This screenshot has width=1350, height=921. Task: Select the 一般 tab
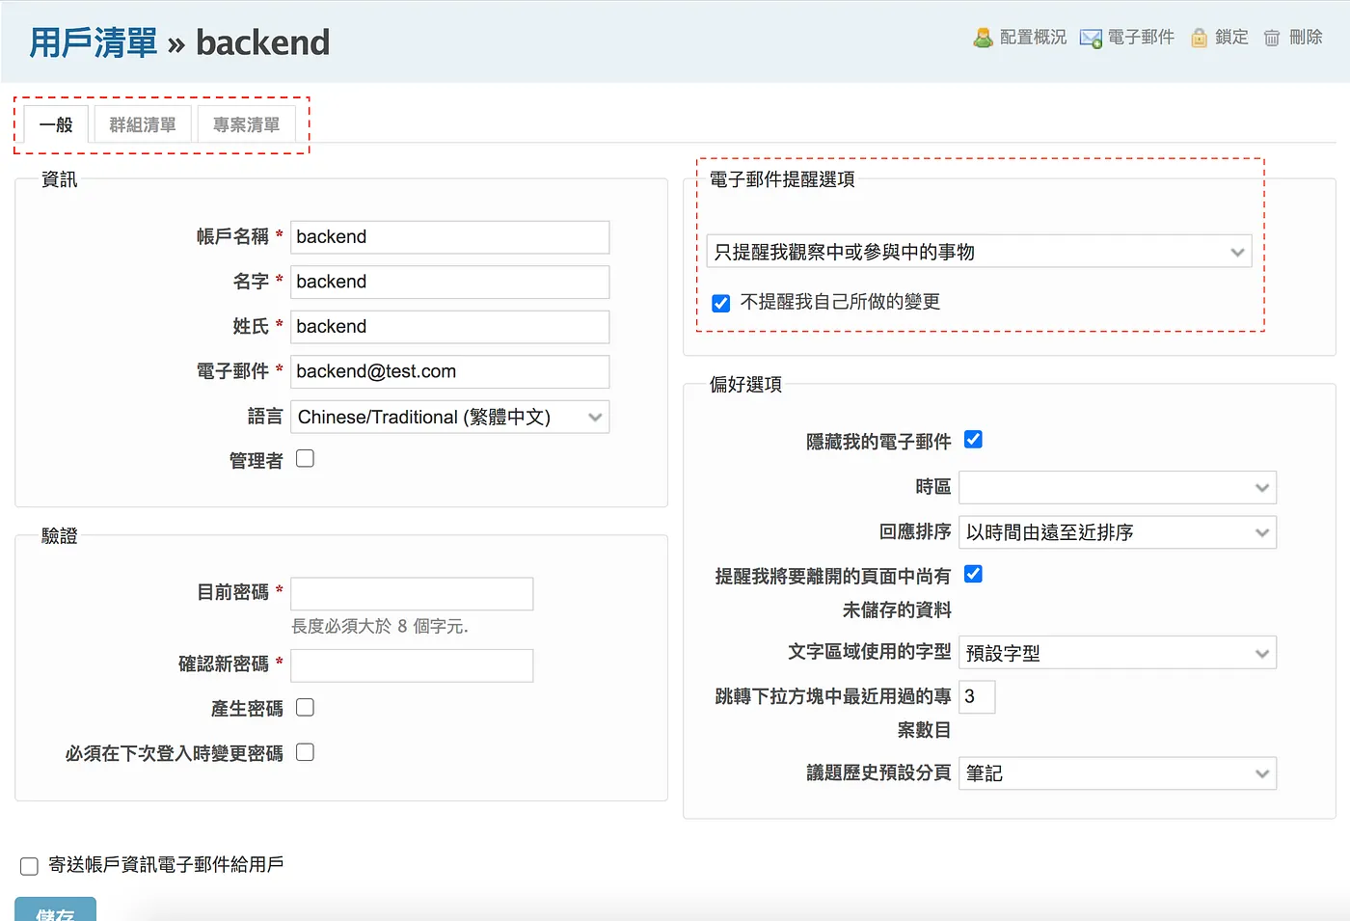[x=56, y=124]
